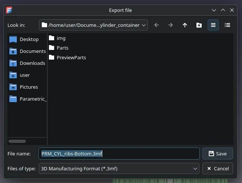
Task: Switch to detail view mode
Action: pyautogui.click(x=227, y=25)
